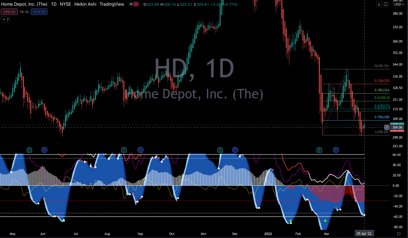
Task: Open earnings E marker in late February
Action: 319,150
